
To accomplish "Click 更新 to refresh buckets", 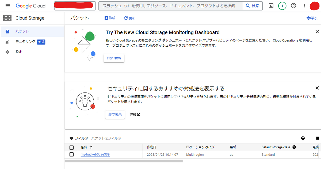I will 130,18.
